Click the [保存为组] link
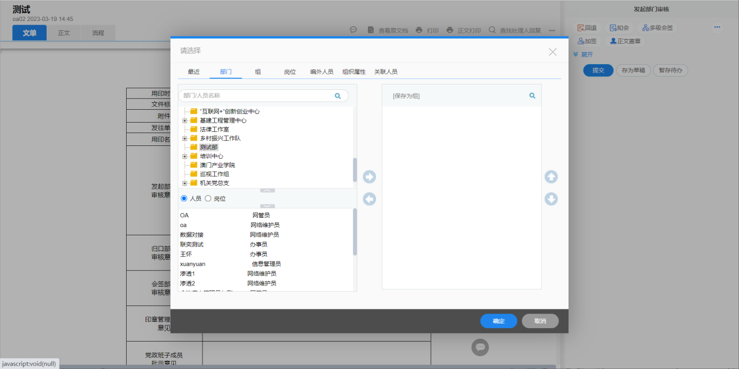Viewport: 739px width, 369px height. point(406,96)
